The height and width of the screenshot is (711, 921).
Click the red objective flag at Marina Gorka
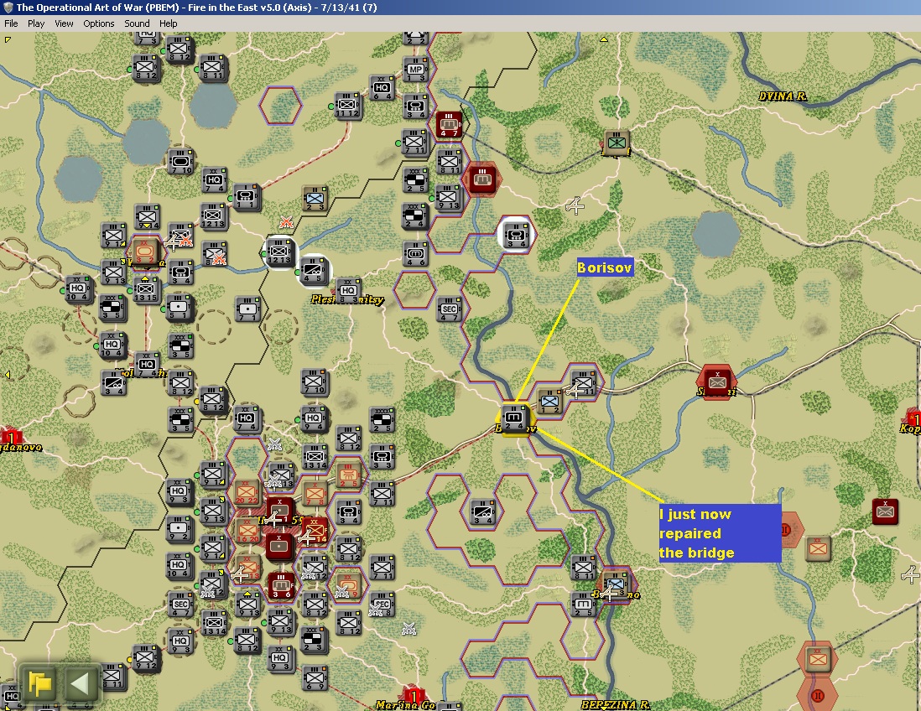point(413,696)
